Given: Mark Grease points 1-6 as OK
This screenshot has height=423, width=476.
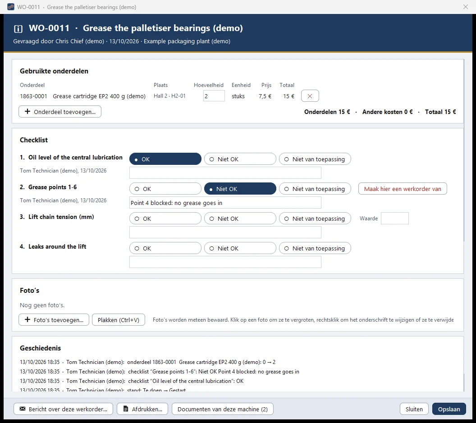Looking at the screenshot, I should click(x=165, y=189).
